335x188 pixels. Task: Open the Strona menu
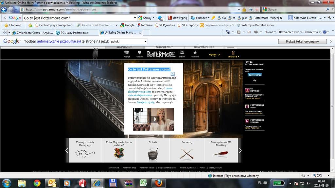point(270,32)
